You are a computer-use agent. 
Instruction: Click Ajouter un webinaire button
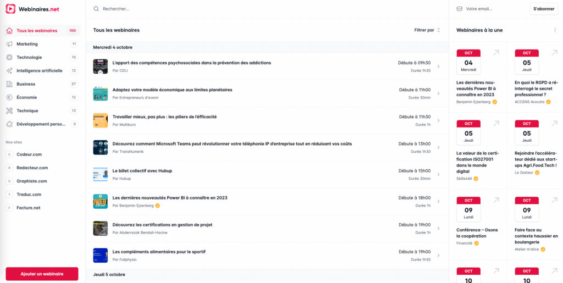point(42,274)
